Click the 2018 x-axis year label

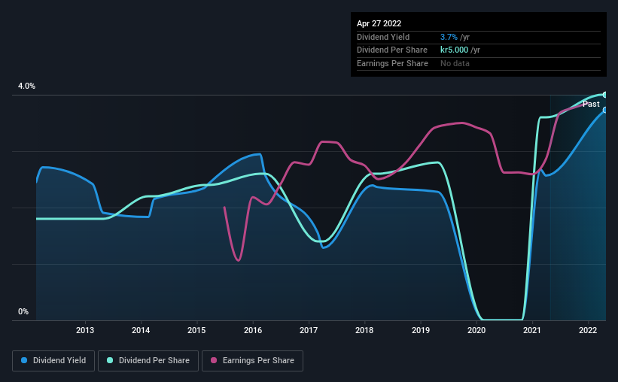(x=364, y=330)
